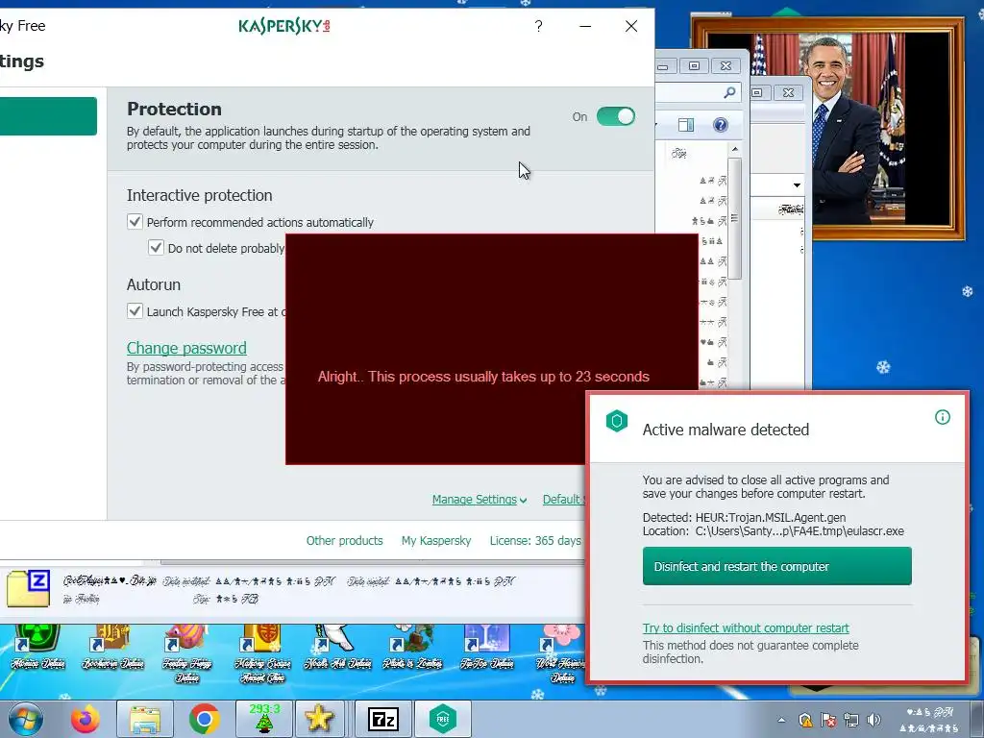Screen dimensions: 984x738
Task: Click taskbar clock and date
Action: pyautogui.click(x=930, y=720)
